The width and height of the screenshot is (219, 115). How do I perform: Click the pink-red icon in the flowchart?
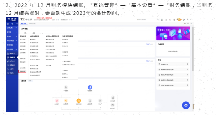coord(57,101)
